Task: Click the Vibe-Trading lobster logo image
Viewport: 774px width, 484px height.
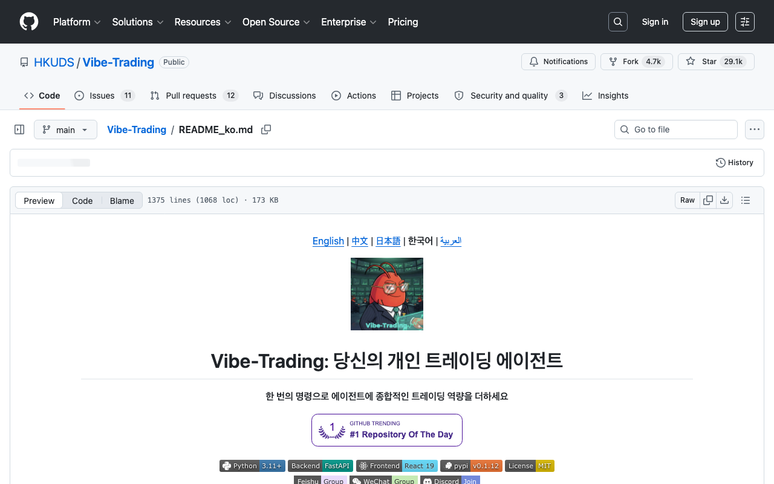Action: [387, 294]
